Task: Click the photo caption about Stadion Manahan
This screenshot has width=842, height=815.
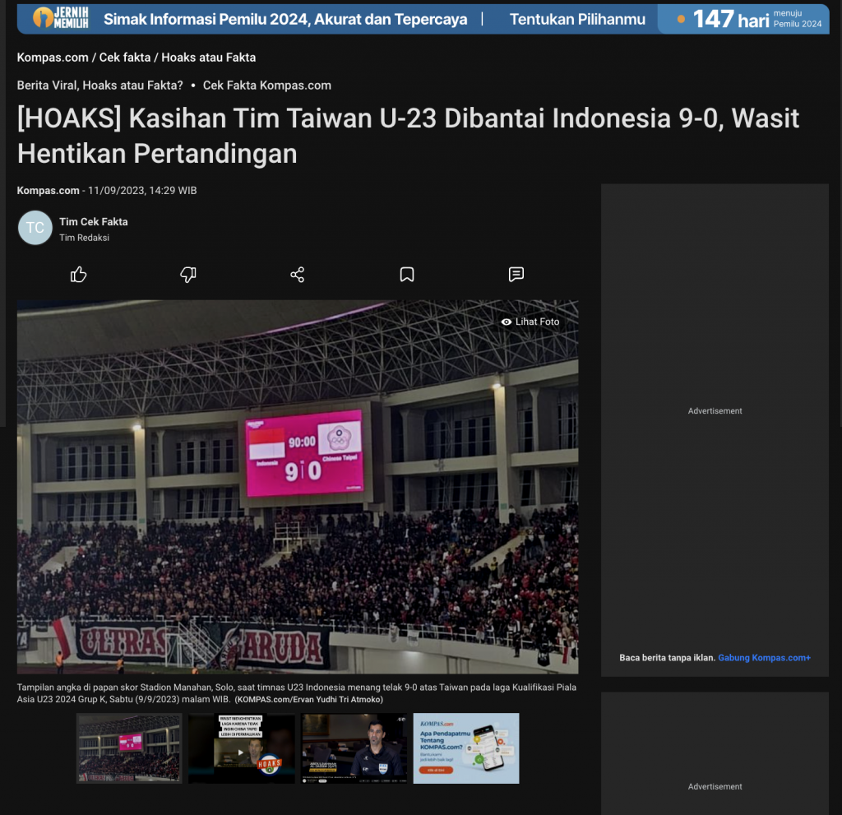Action: [x=296, y=693]
